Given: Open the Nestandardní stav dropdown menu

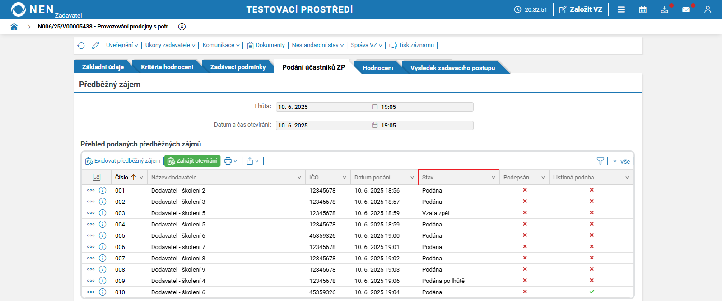Looking at the screenshot, I should tap(318, 45).
